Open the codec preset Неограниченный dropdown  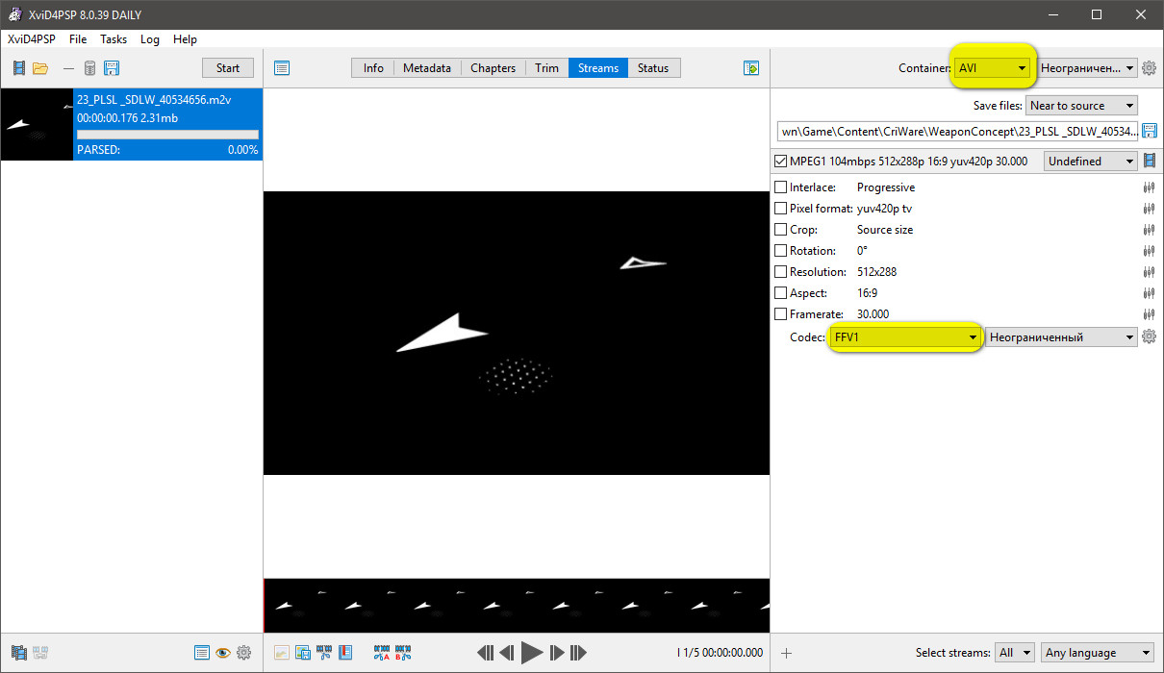pyautogui.click(x=1062, y=337)
